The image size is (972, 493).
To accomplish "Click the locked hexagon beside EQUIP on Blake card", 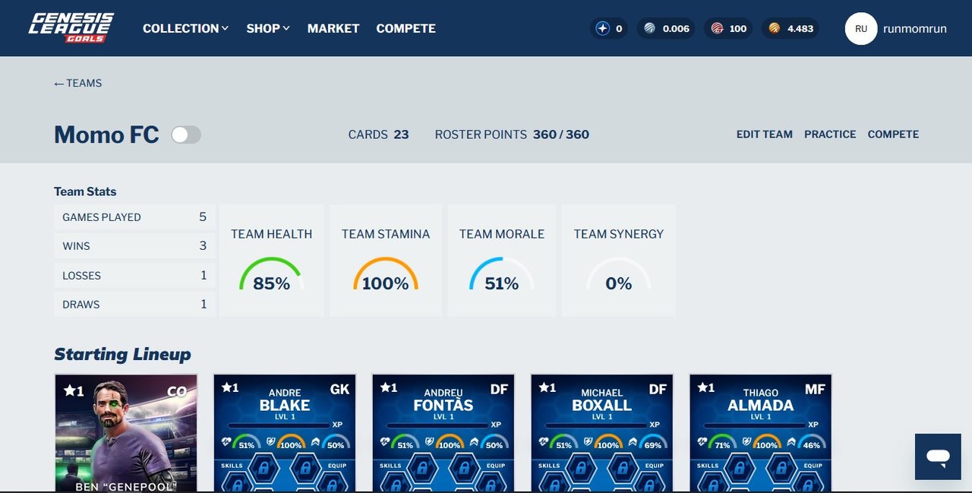I will coord(304,468).
